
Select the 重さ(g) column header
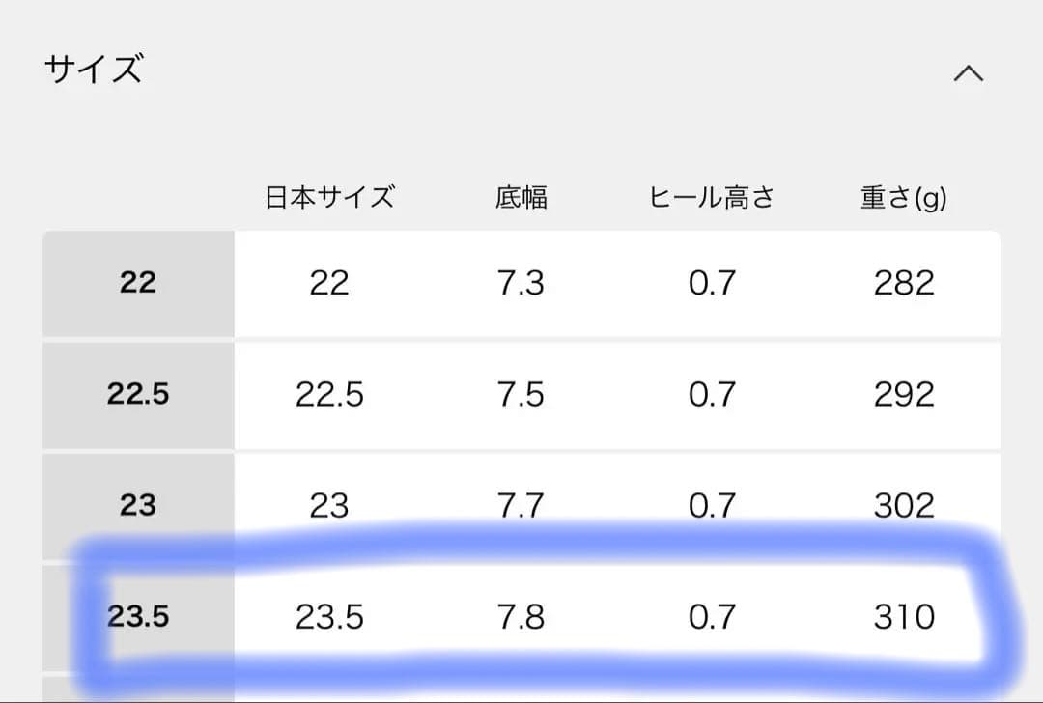point(902,197)
